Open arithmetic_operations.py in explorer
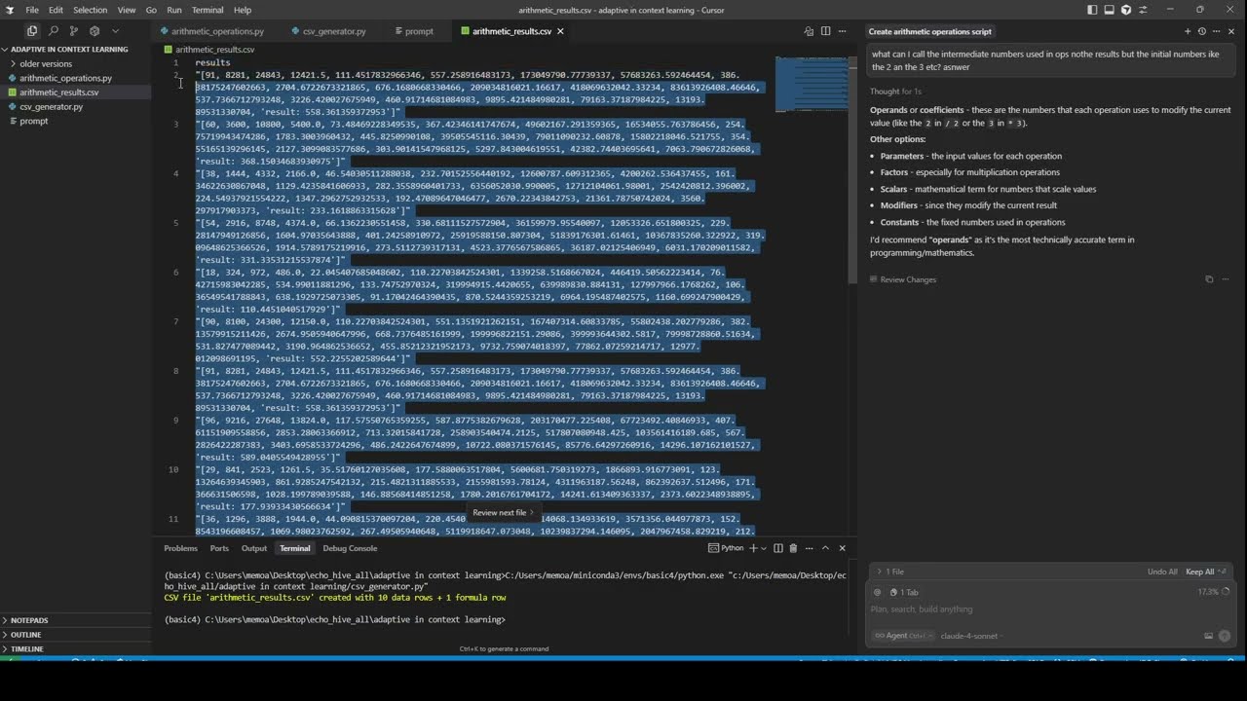Image resolution: width=1247 pixels, height=701 pixels. click(x=75, y=78)
